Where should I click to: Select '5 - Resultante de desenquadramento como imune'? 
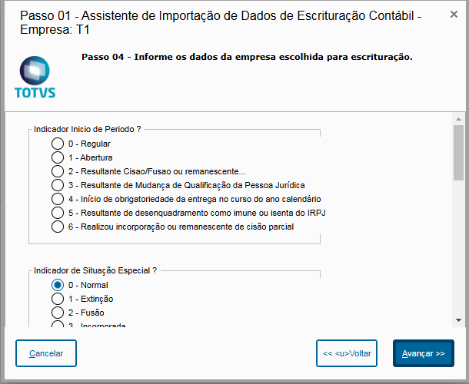[58, 213]
